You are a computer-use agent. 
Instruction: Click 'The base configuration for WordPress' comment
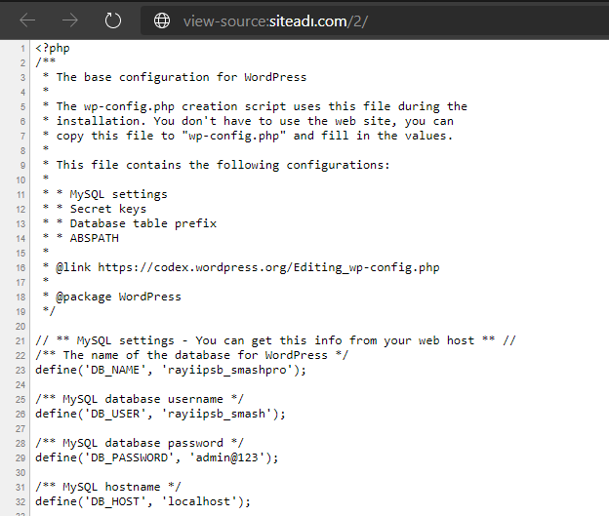[182, 77]
